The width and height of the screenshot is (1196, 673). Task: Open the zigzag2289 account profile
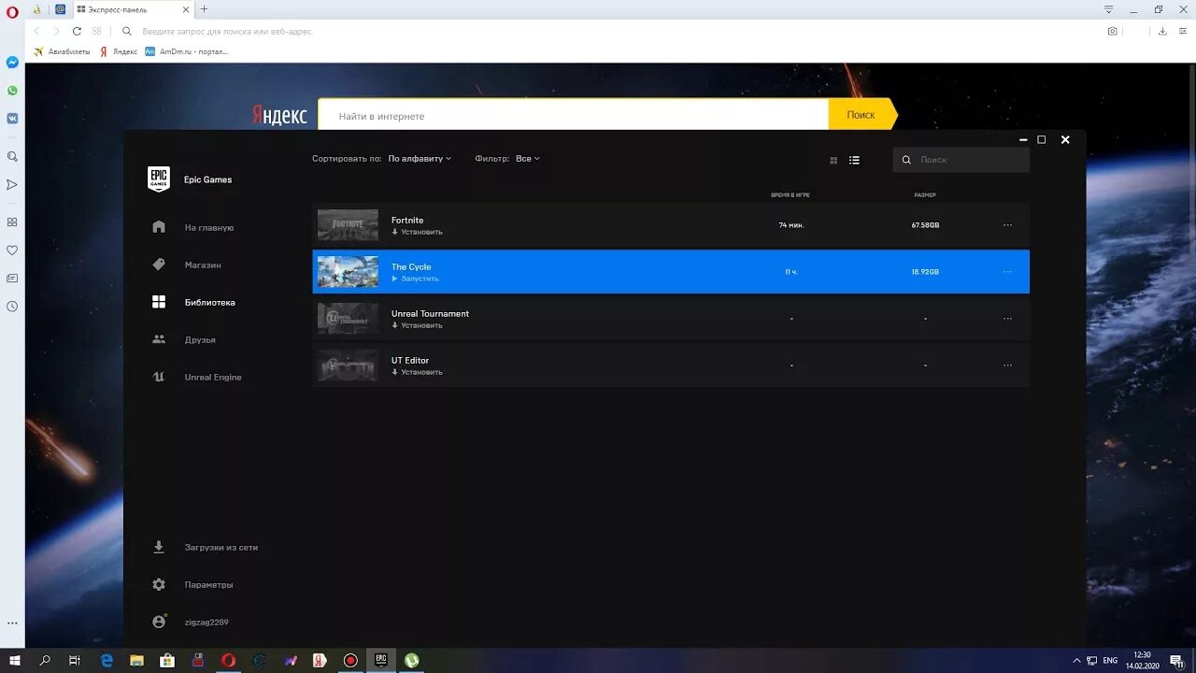[191, 622]
